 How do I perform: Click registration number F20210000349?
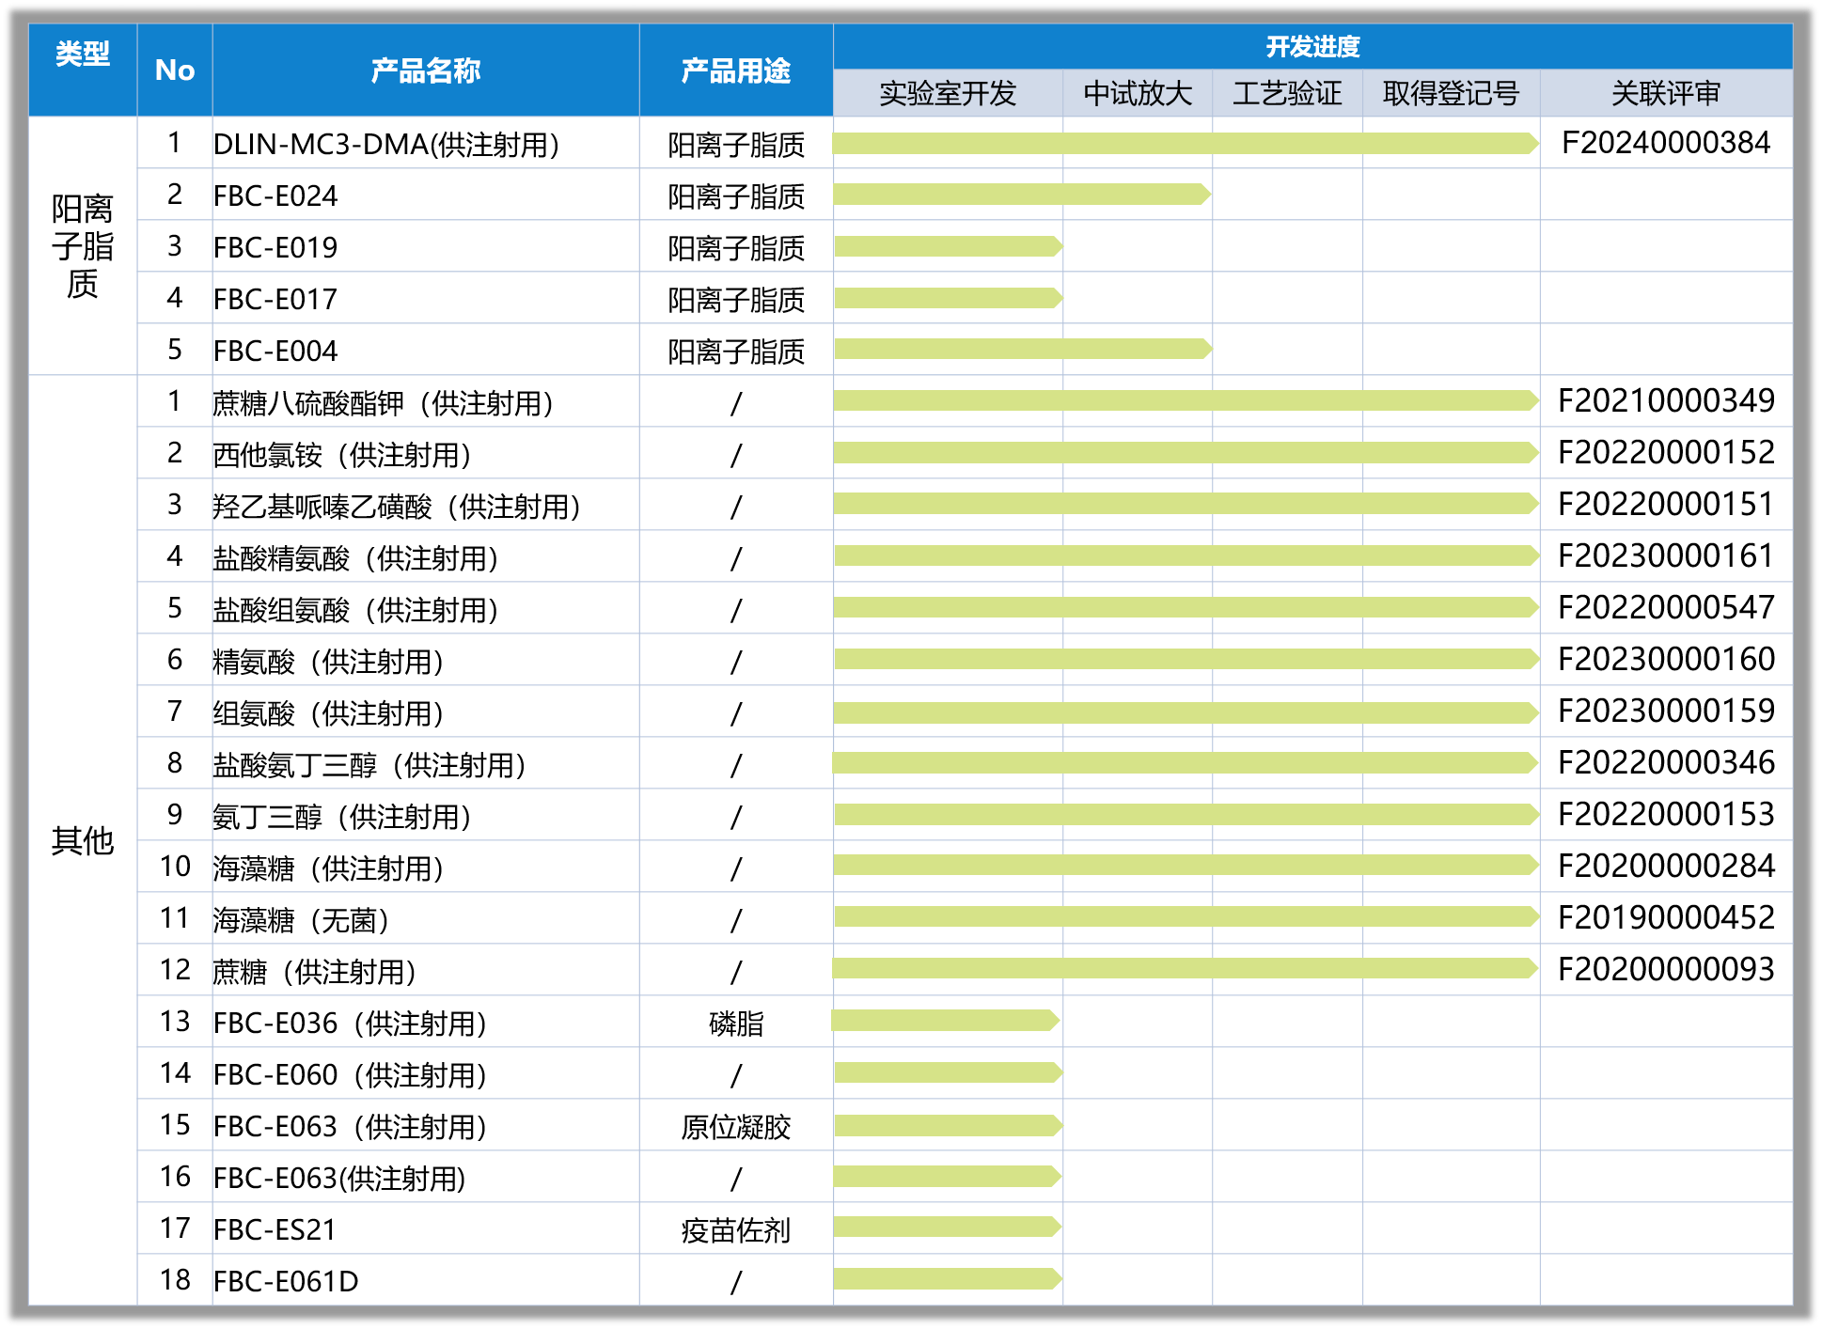pyautogui.click(x=1665, y=401)
